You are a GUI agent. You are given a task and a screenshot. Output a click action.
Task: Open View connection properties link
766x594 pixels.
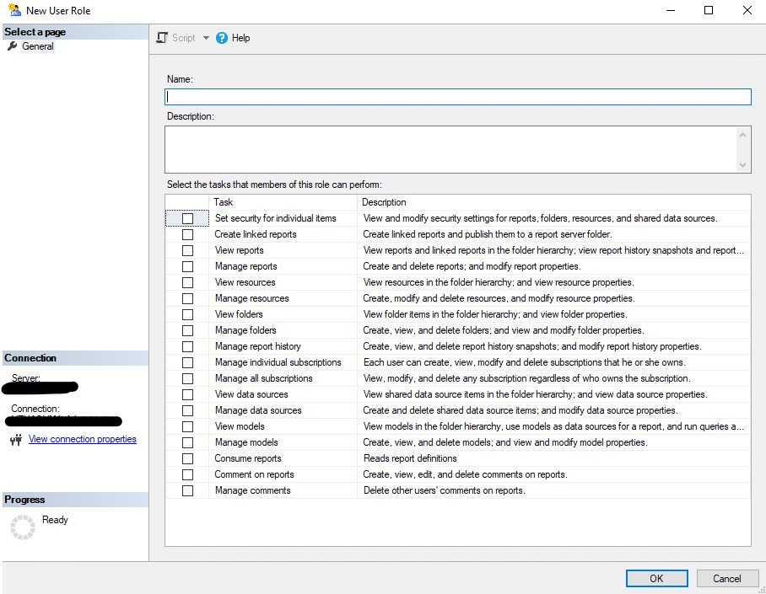click(82, 439)
